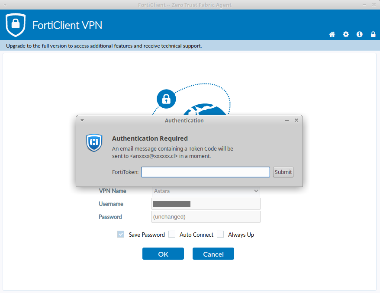
Task: Click the blue shield icon in Authentication dialog
Action: coord(94,142)
